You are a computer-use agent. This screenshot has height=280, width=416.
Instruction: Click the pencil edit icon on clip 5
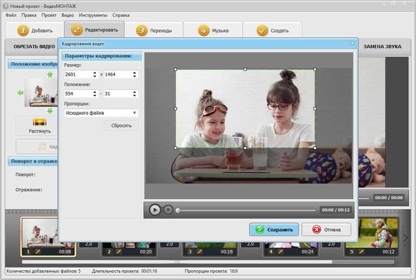click(361, 252)
